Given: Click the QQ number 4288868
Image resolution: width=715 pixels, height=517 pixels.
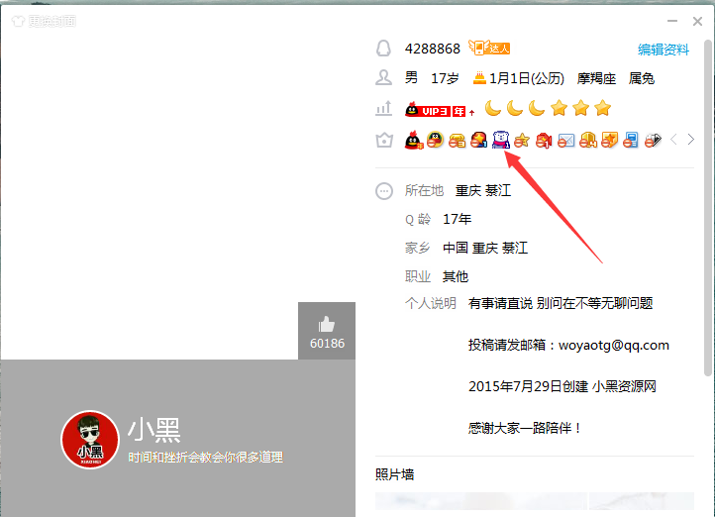Looking at the screenshot, I should click(432, 49).
